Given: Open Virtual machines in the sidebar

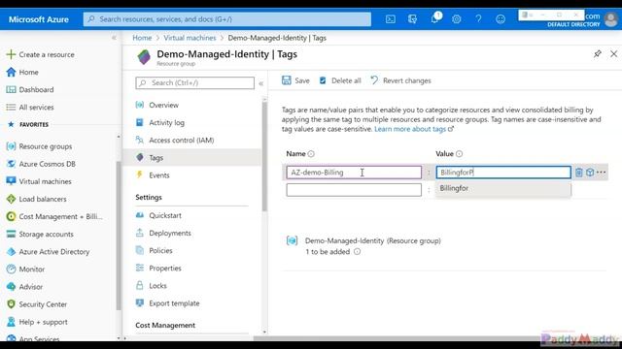Looking at the screenshot, I should pos(39,181).
